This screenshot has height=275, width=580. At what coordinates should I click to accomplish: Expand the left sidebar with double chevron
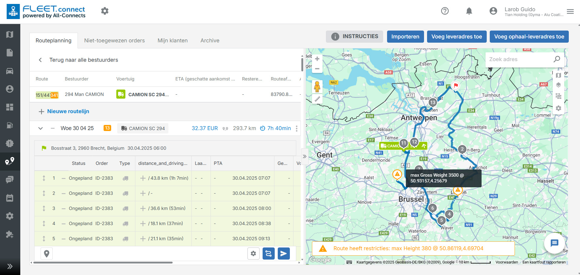click(10, 266)
